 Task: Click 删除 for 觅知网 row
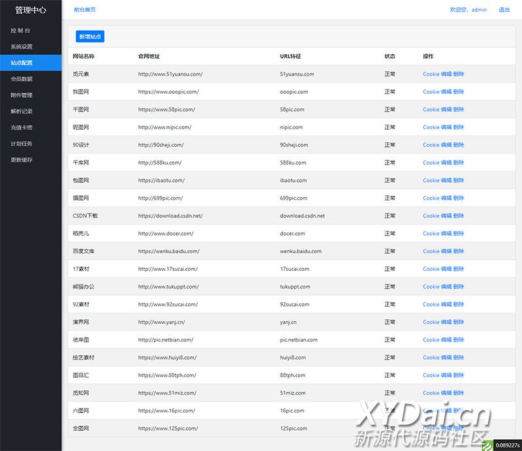459,393
